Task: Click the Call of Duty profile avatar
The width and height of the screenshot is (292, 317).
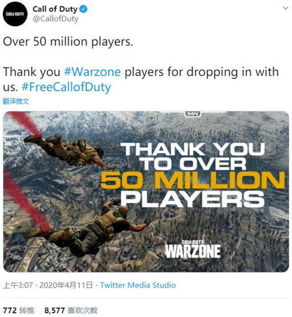Action: [15, 14]
